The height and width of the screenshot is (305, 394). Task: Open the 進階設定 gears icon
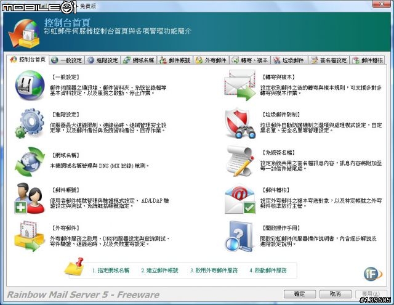click(30, 123)
